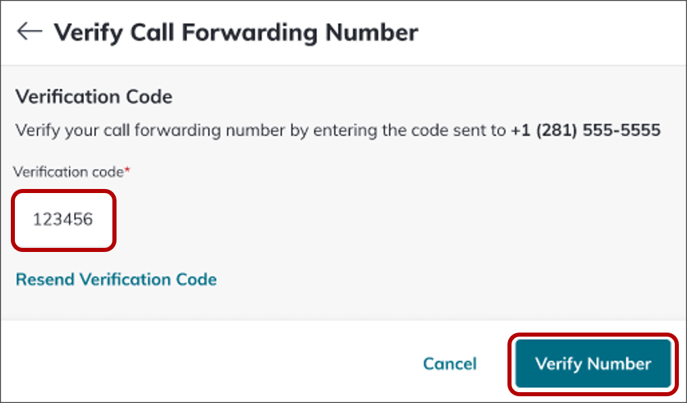687x403 pixels.
Task: Click inside the verification code field
Action: click(x=63, y=220)
